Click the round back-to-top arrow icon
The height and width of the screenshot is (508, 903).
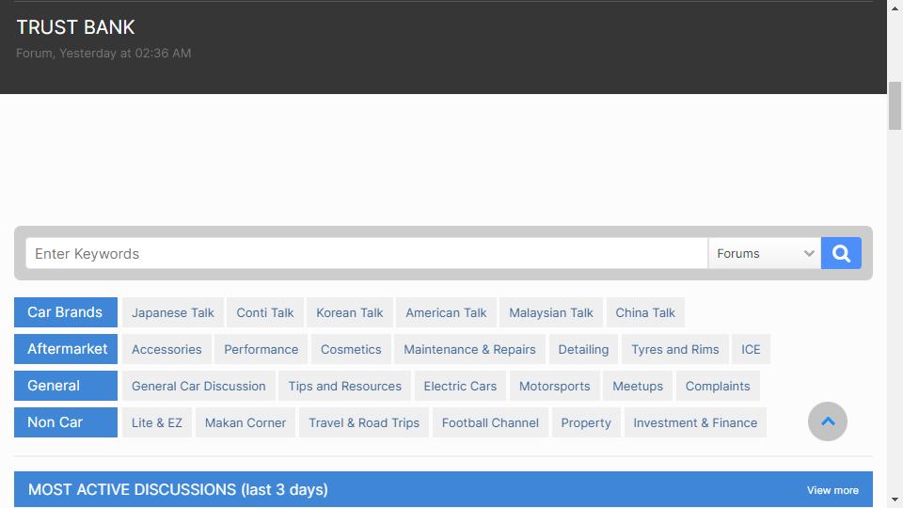828,421
